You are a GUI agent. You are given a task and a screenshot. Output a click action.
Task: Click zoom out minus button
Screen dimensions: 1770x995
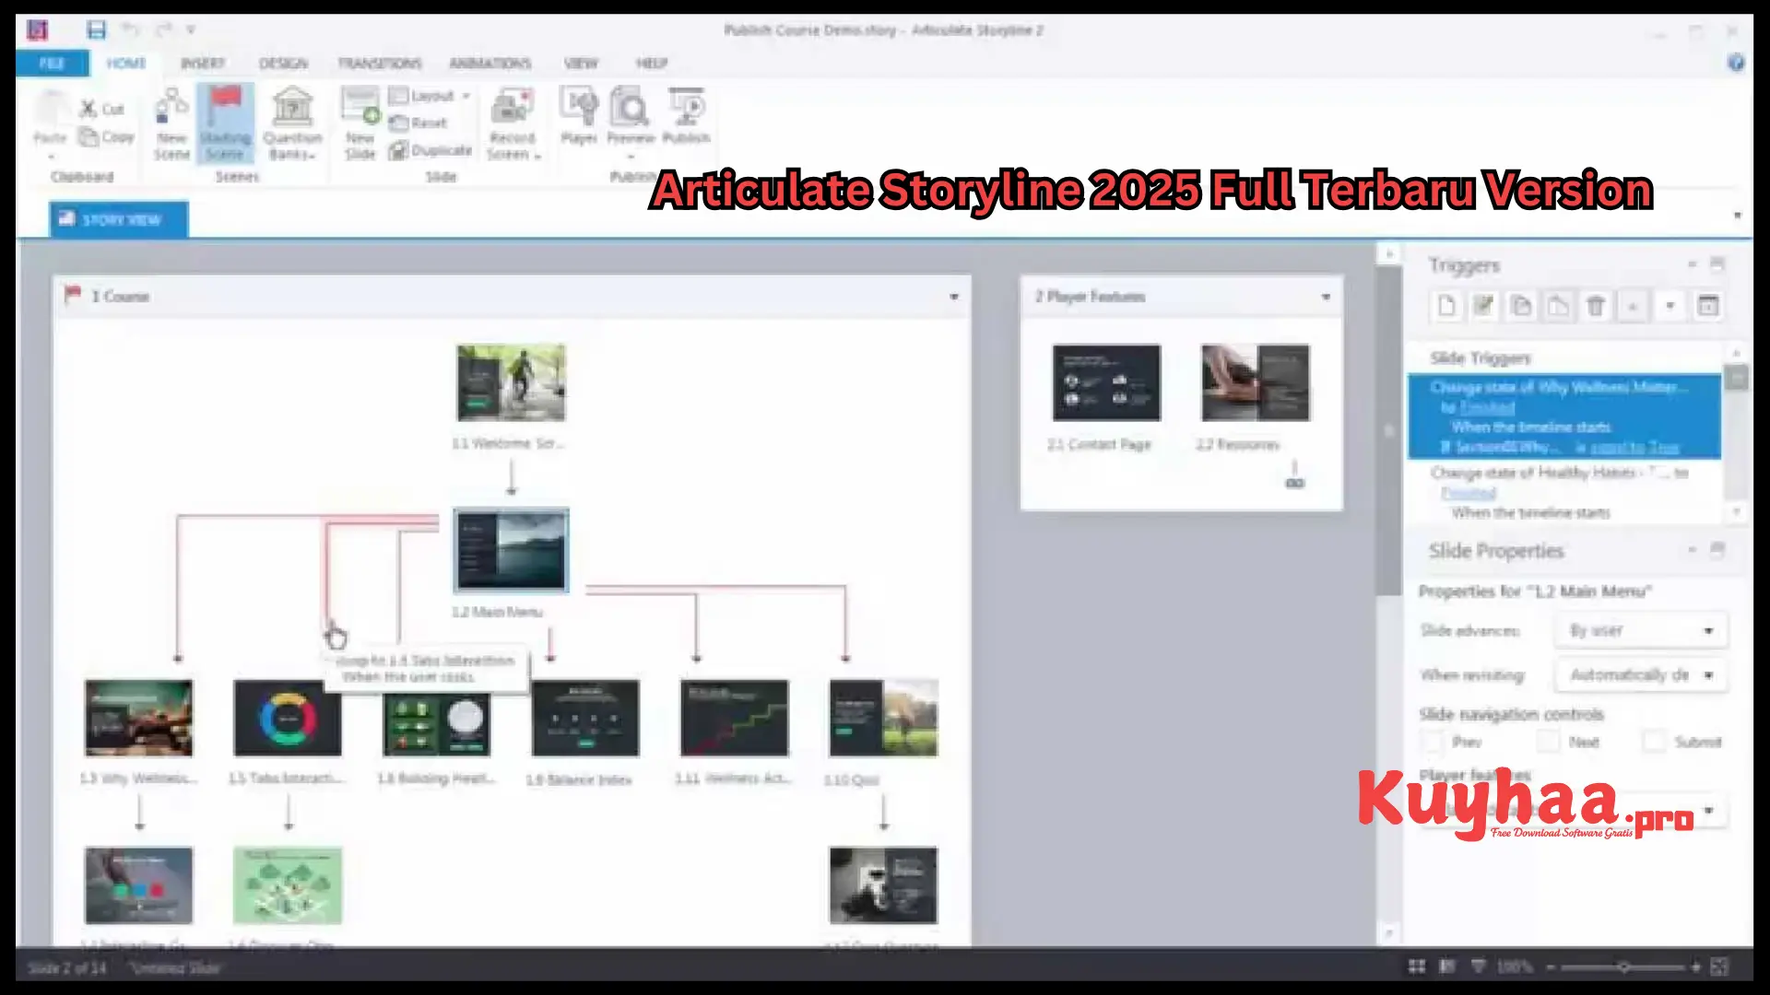click(x=1551, y=966)
